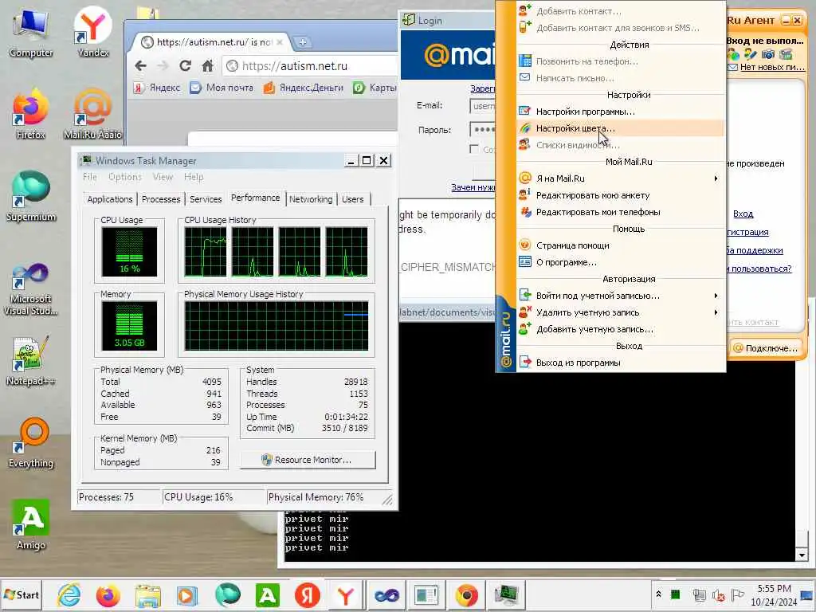Open Страница помощи from the menu

(x=620, y=245)
